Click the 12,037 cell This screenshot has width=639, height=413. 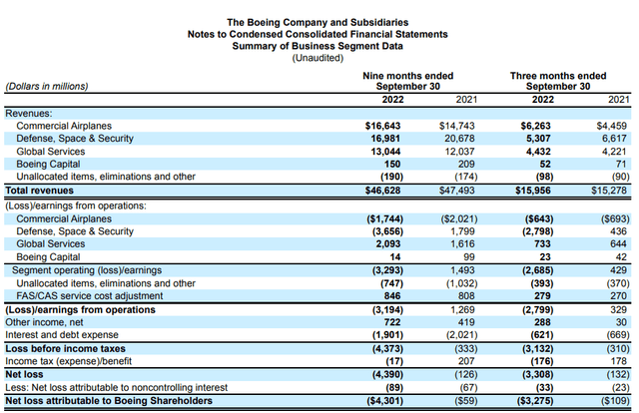click(x=459, y=152)
